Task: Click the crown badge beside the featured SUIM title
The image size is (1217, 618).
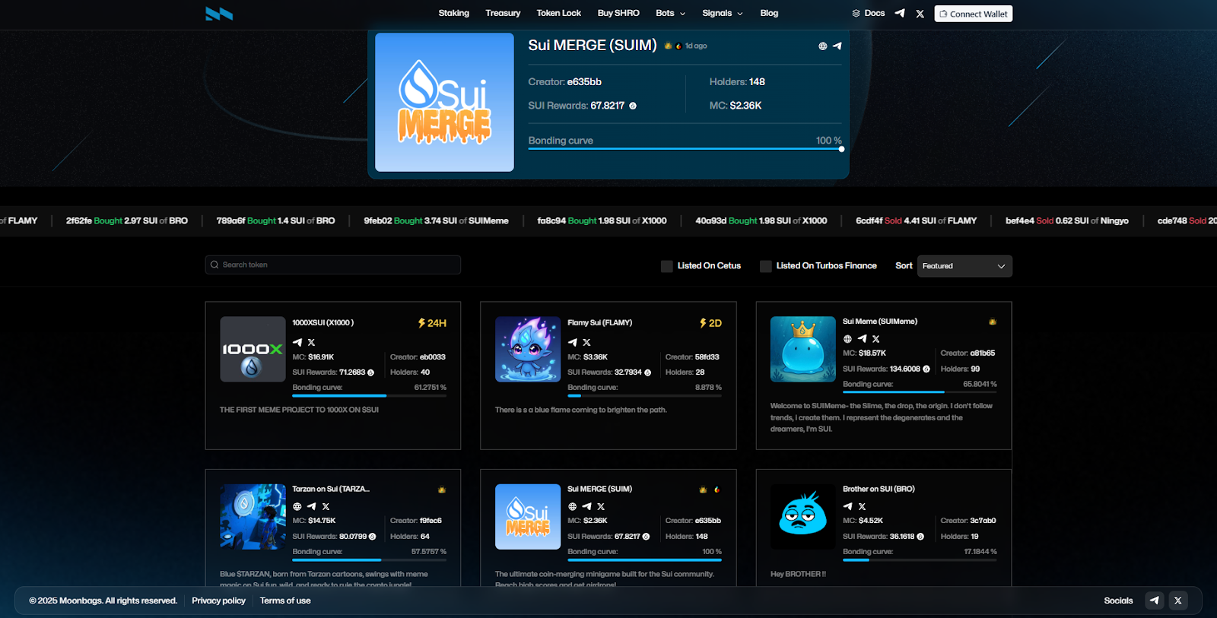Action: click(x=668, y=46)
